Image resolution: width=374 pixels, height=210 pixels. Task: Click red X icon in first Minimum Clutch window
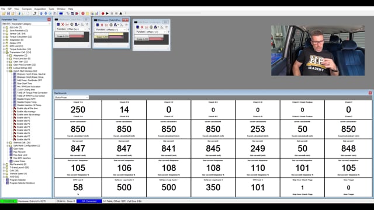pyautogui.click(x=63, y=24)
